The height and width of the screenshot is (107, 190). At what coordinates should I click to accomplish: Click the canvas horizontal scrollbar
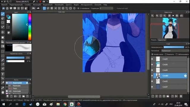84,97
